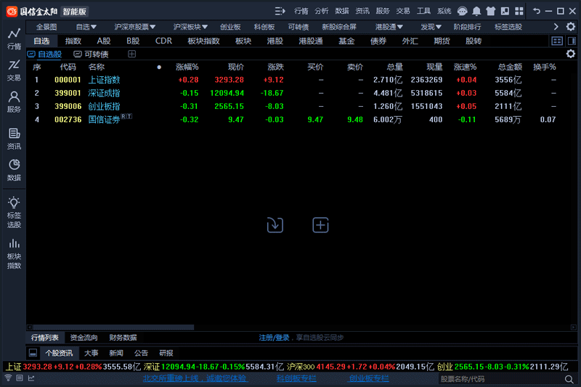Expand the 沪深京股票 dropdown

pos(135,27)
